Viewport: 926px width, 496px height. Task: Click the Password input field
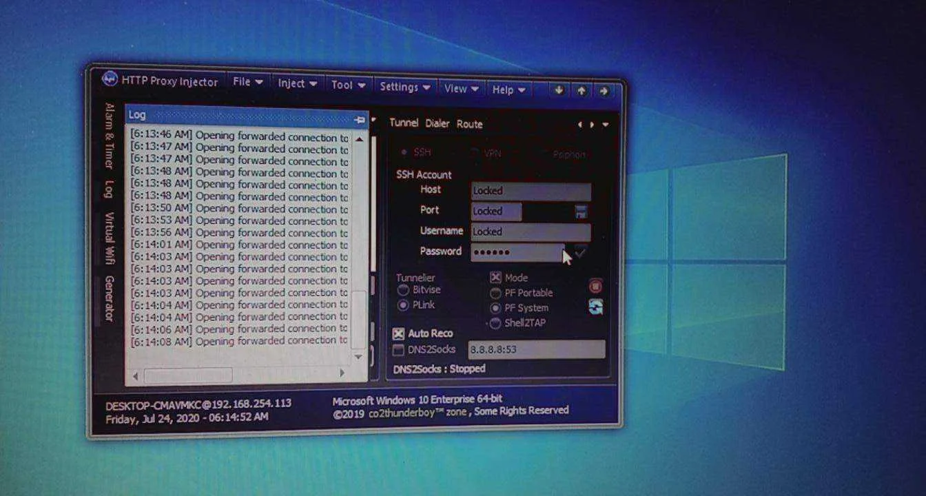(x=517, y=253)
